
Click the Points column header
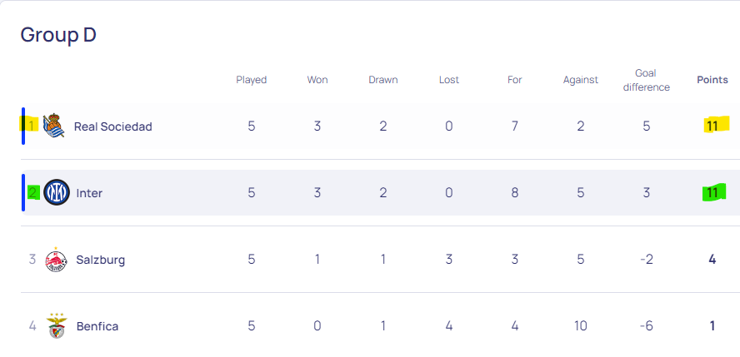[712, 80]
